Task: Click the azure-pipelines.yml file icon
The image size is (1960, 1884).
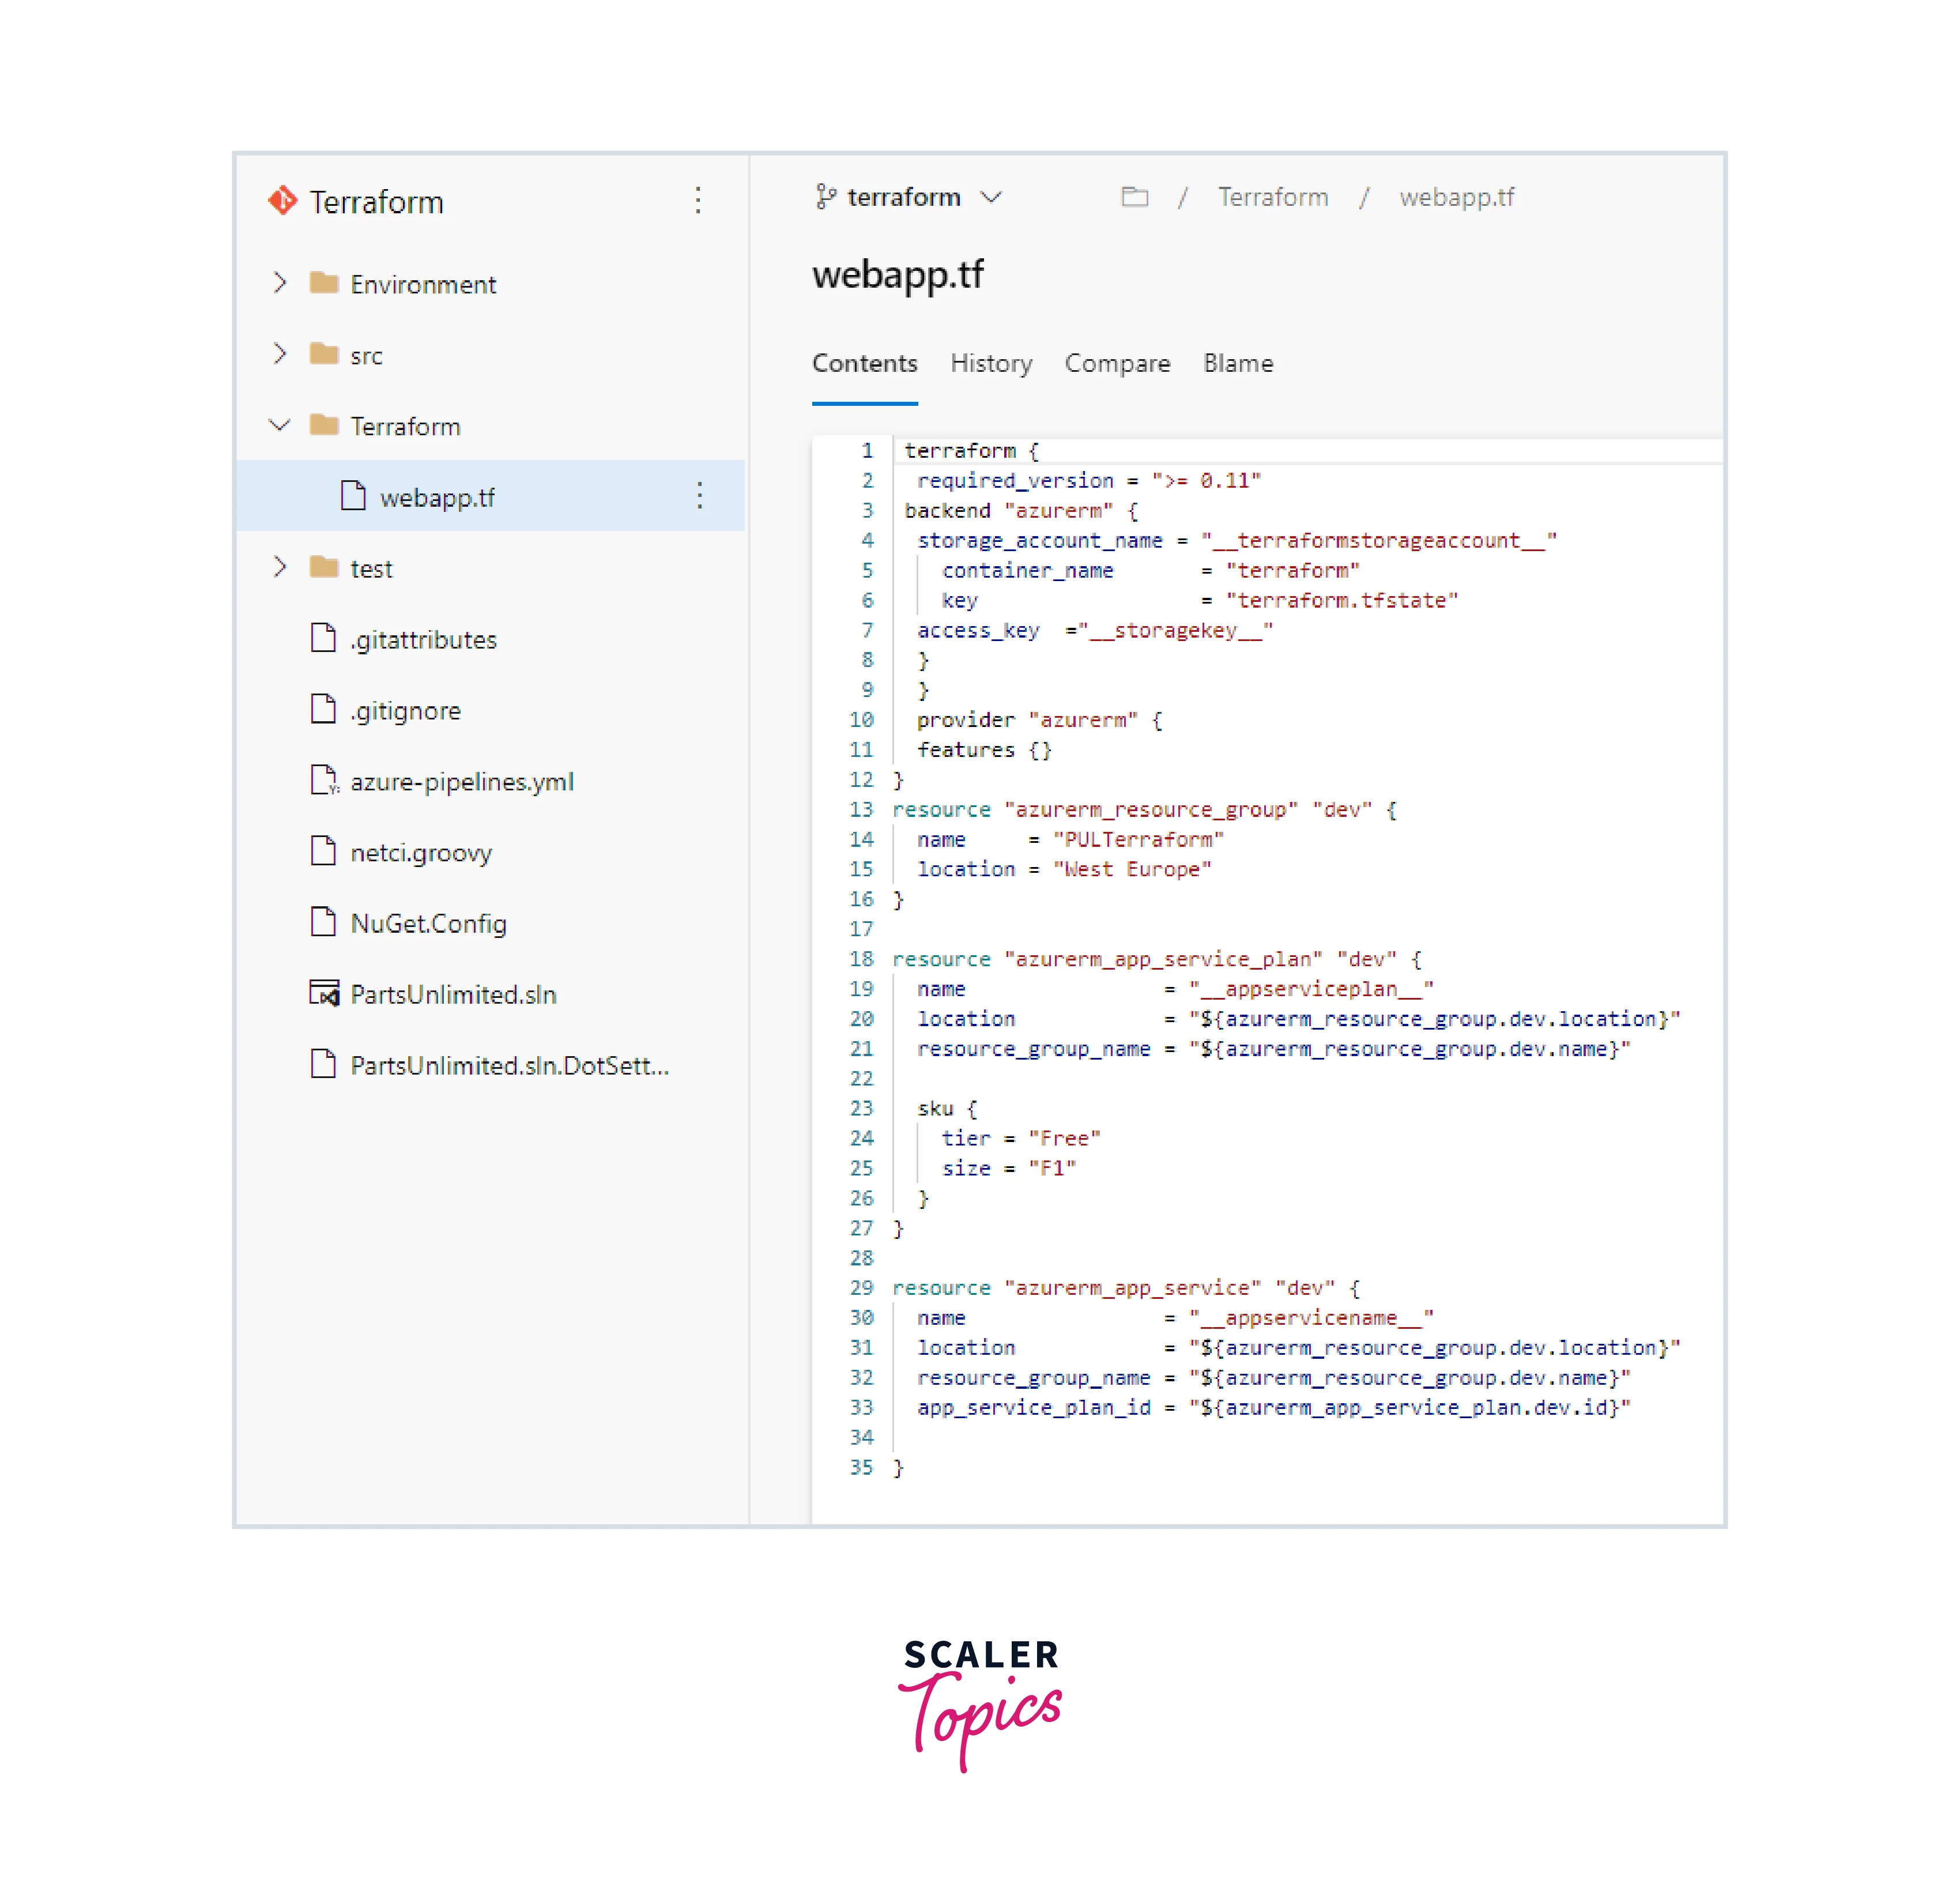Action: pos(323,780)
